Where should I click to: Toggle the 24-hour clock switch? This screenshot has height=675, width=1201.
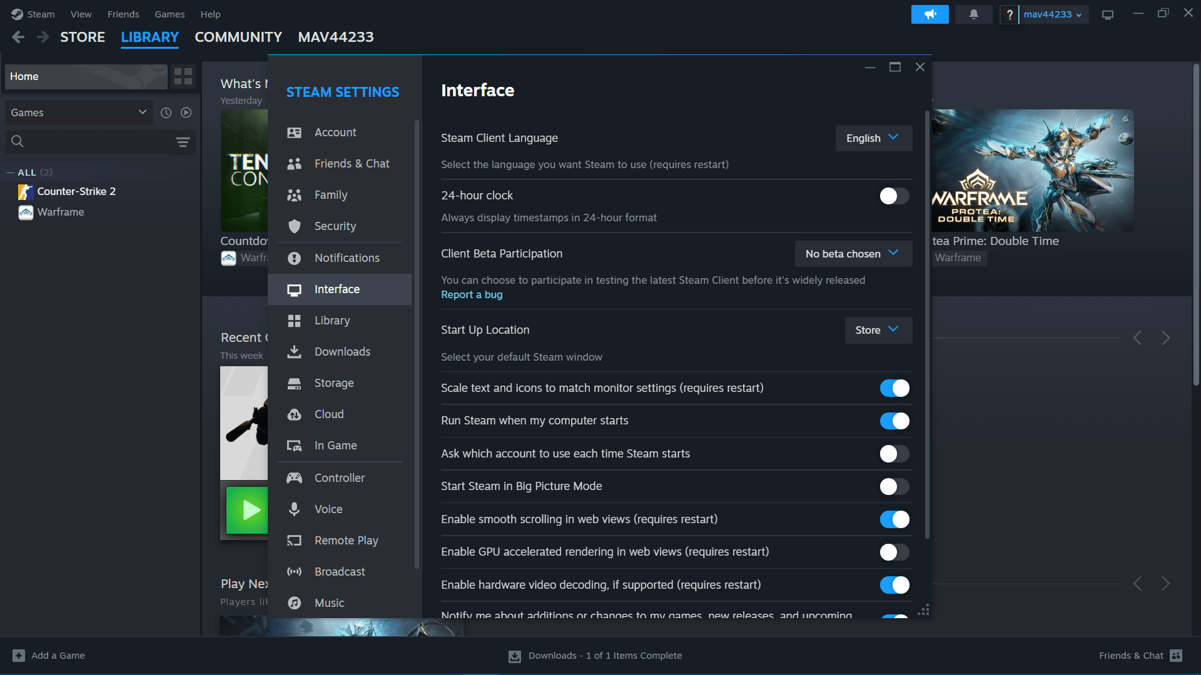click(x=894, y=196)
